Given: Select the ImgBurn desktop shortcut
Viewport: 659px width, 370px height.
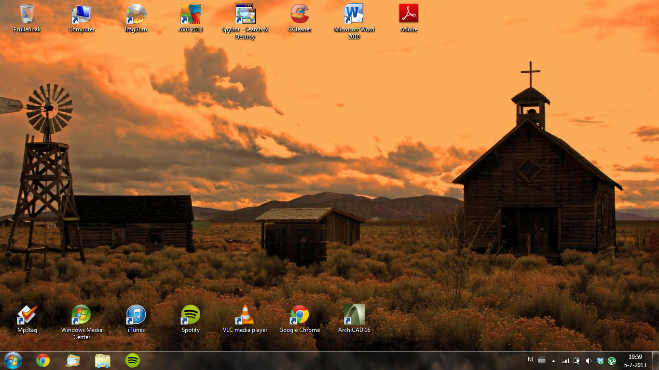Looking at the screenshot, I should (x=136, y=14).
